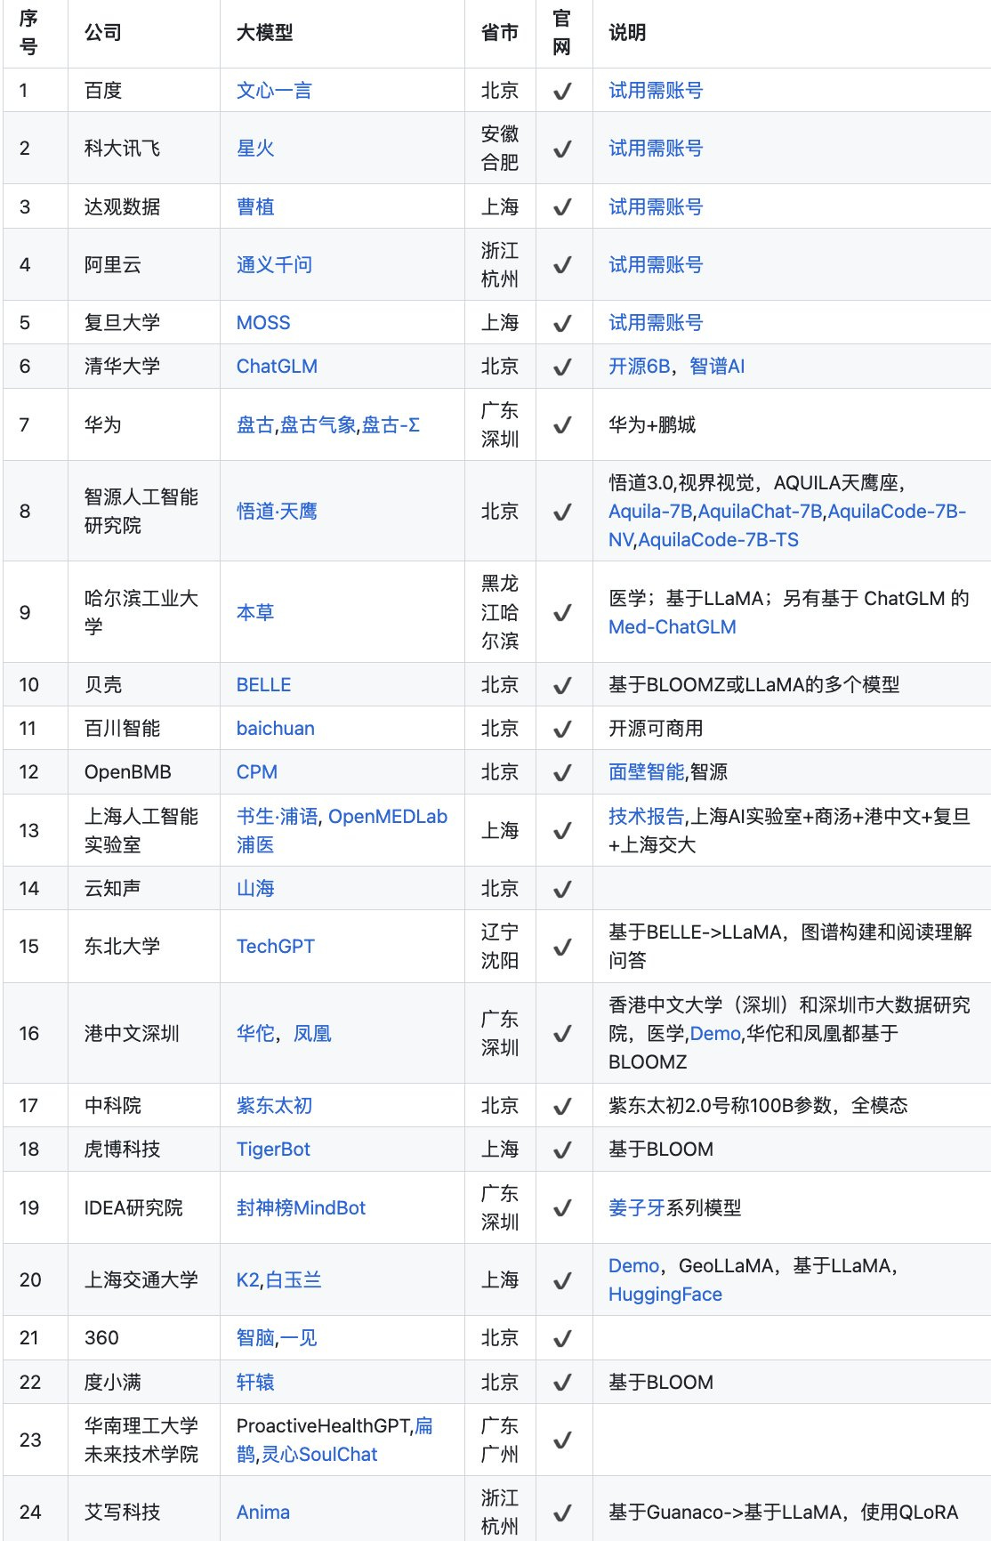991x1541 pixels.
Task: Select the 智源人工智能研究院 company cell
Action: [144, 512]
